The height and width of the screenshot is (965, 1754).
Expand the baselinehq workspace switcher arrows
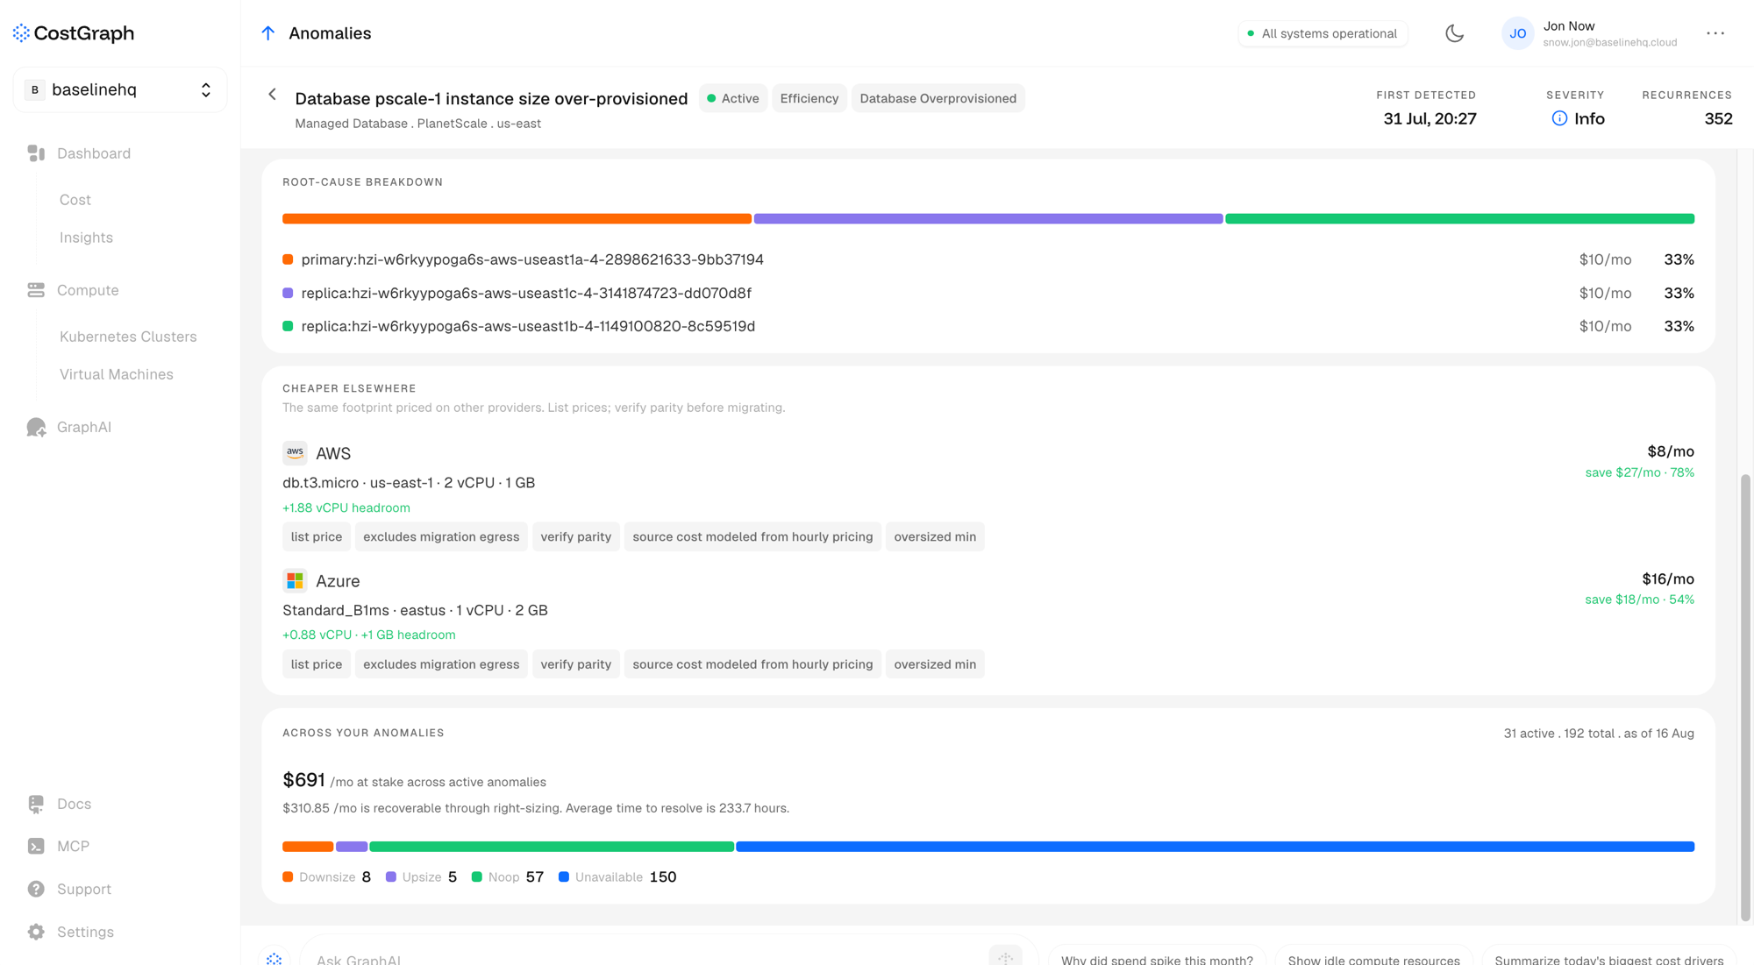point(206,89)
